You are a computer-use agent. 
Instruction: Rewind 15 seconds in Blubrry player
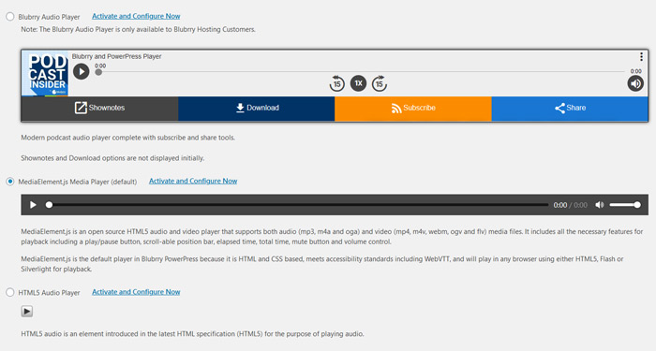point(336,83)
